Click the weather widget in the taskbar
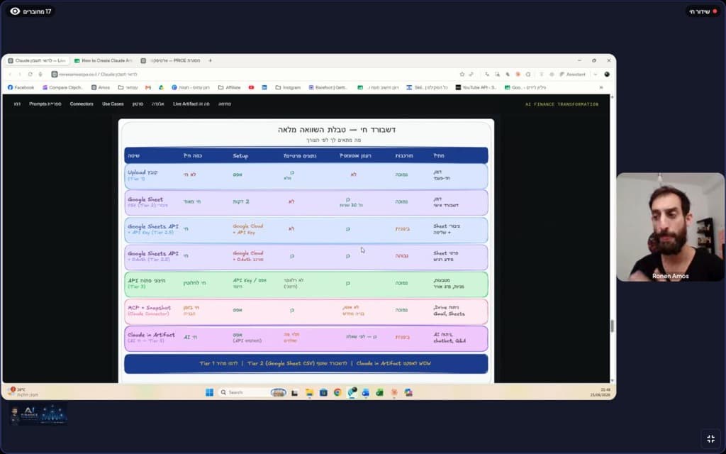 (x=22, y=392)
